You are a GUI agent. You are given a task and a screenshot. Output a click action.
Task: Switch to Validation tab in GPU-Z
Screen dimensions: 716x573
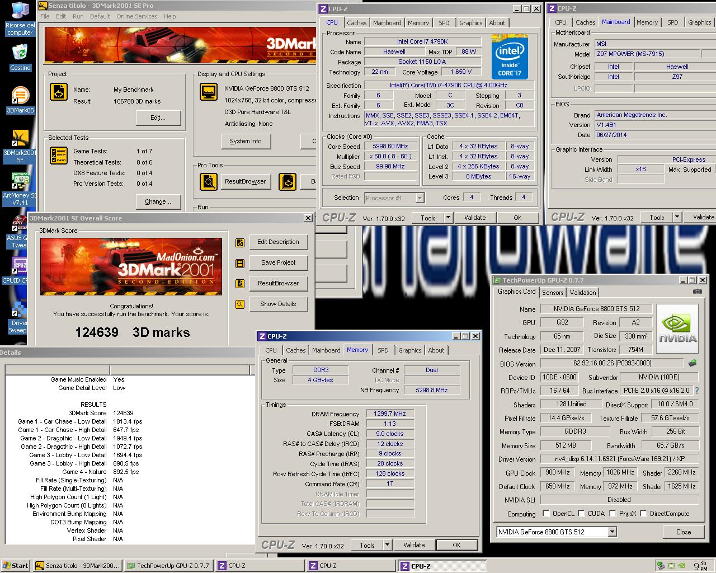pyautogui.click(x=583, y=293)
